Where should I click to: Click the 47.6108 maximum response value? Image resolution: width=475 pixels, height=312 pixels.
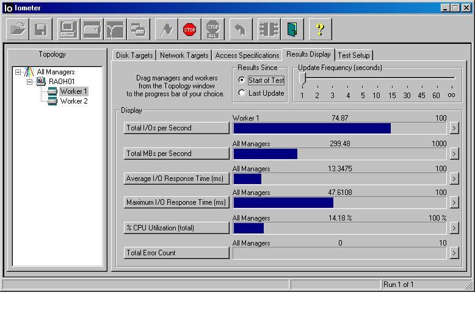click(340, 193)
